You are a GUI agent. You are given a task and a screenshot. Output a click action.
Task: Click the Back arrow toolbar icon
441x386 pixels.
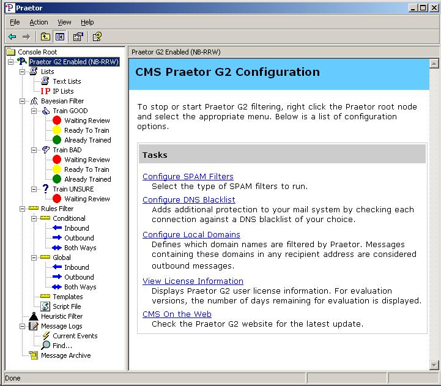point(12,37)
